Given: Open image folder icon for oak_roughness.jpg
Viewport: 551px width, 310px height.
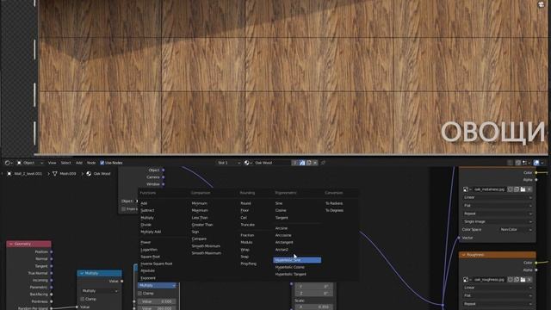Looking at the screenshot, I should coord(523,280).
